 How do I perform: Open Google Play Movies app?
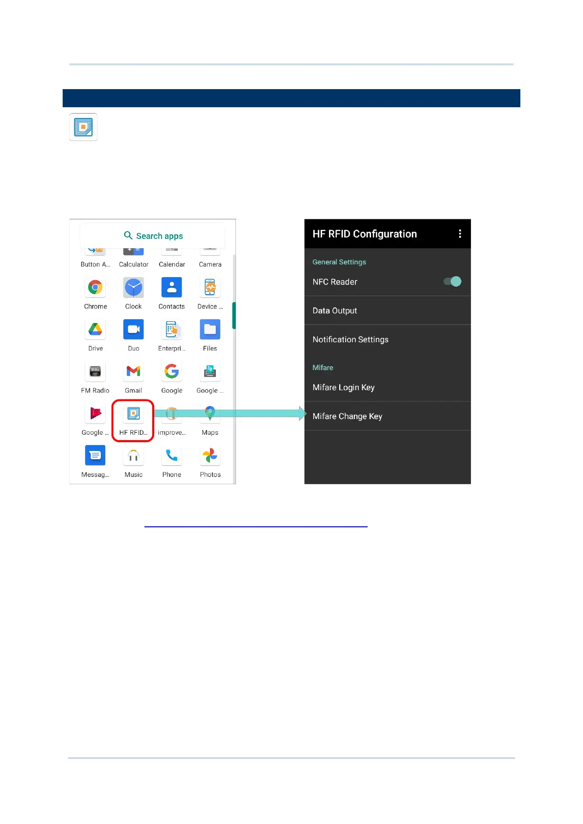click(x=95, y=414)
